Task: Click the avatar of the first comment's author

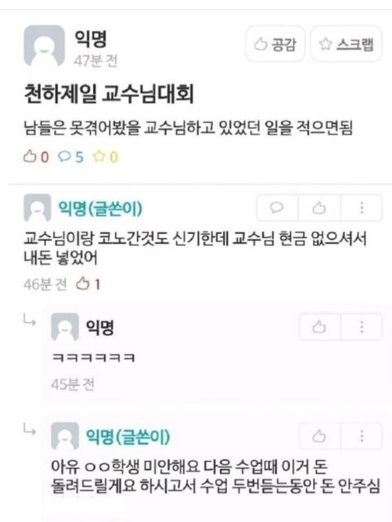Action: click(38, 208)
